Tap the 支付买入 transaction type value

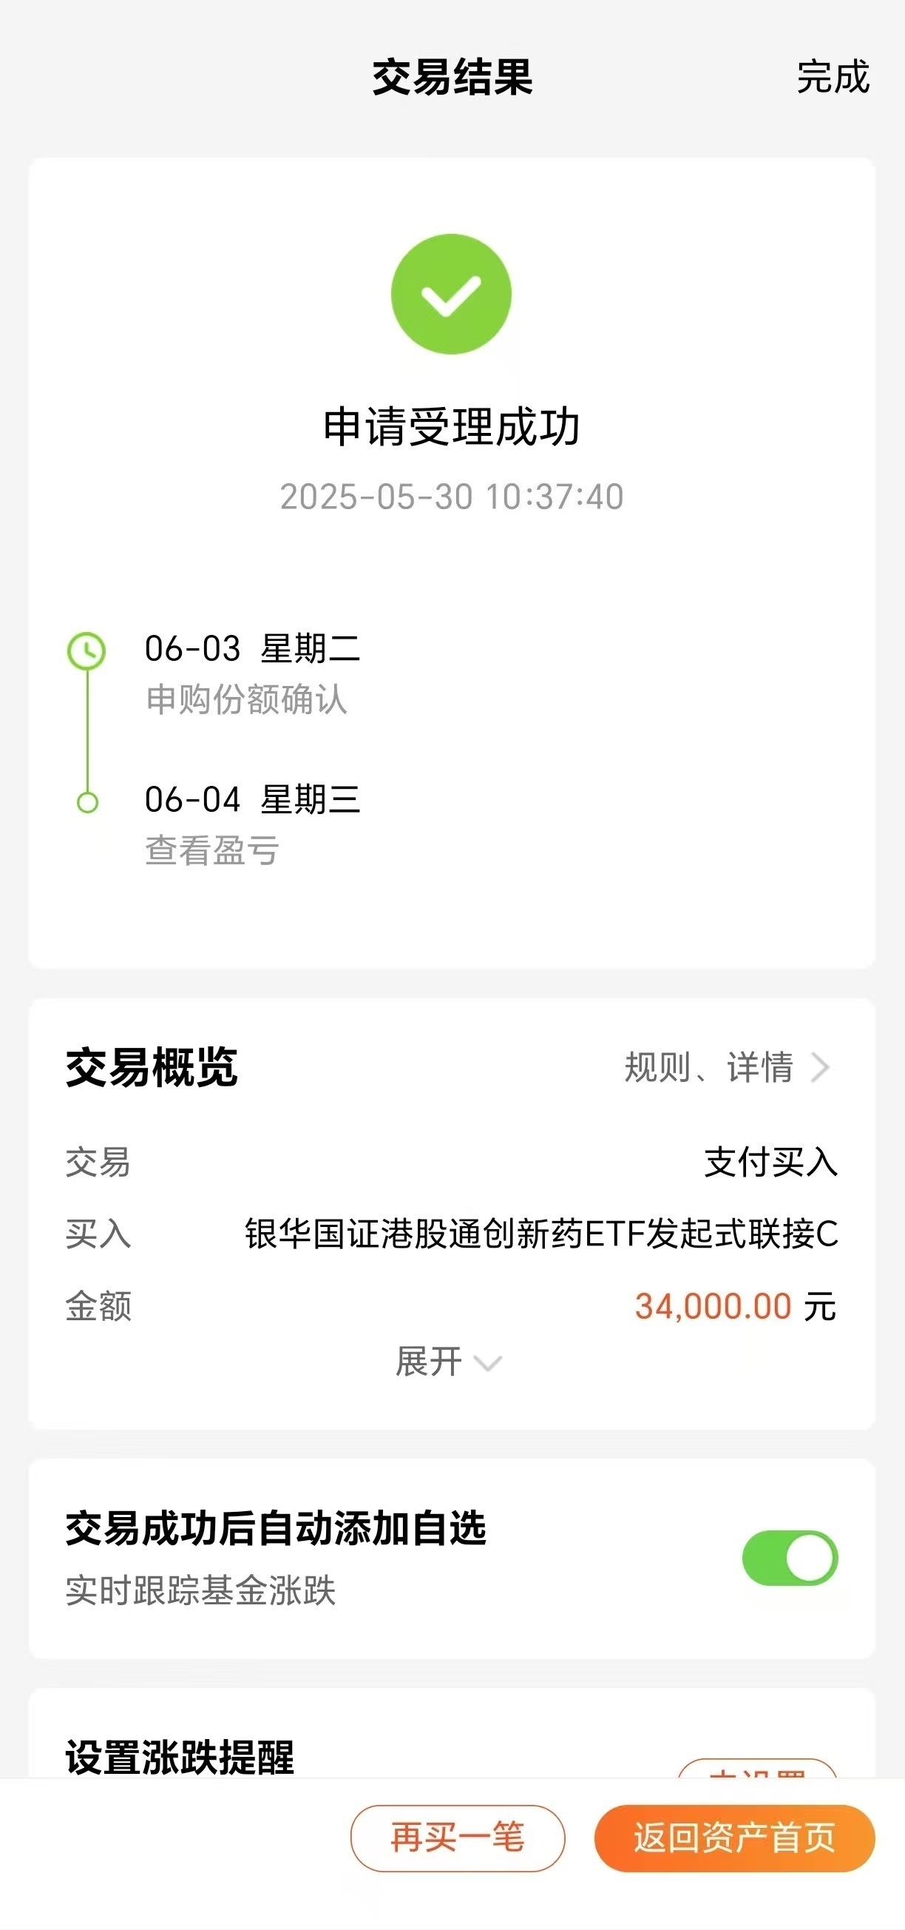click(x=771, y=1162)
